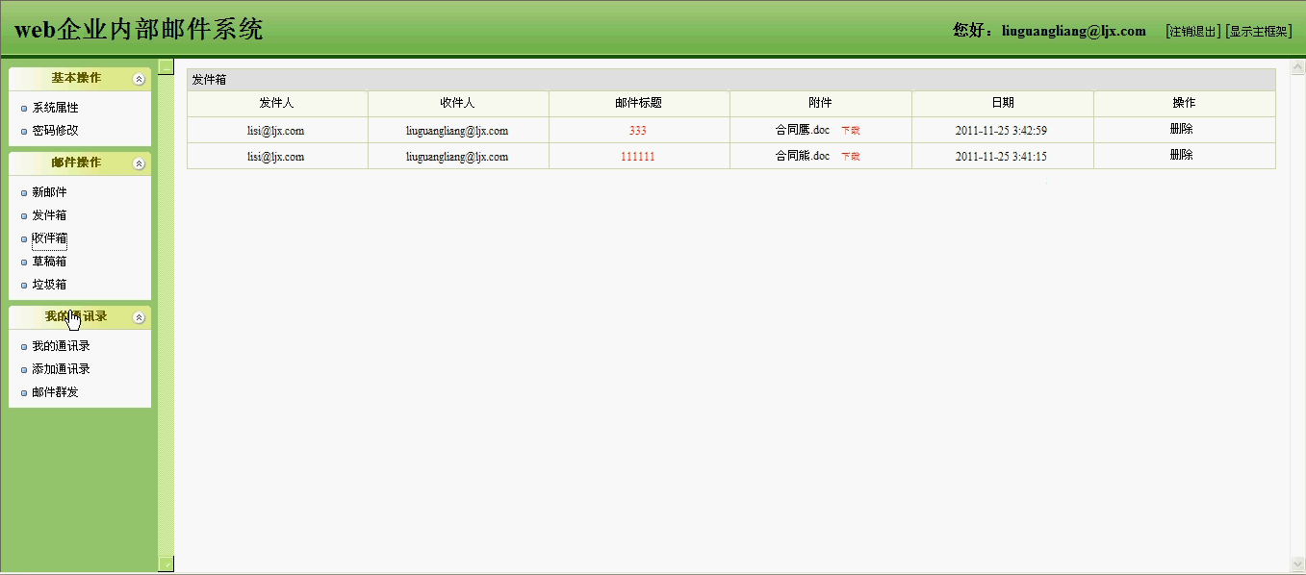
Task: Click the 邮件标题 column header
Action: click(x=639, y=103)
